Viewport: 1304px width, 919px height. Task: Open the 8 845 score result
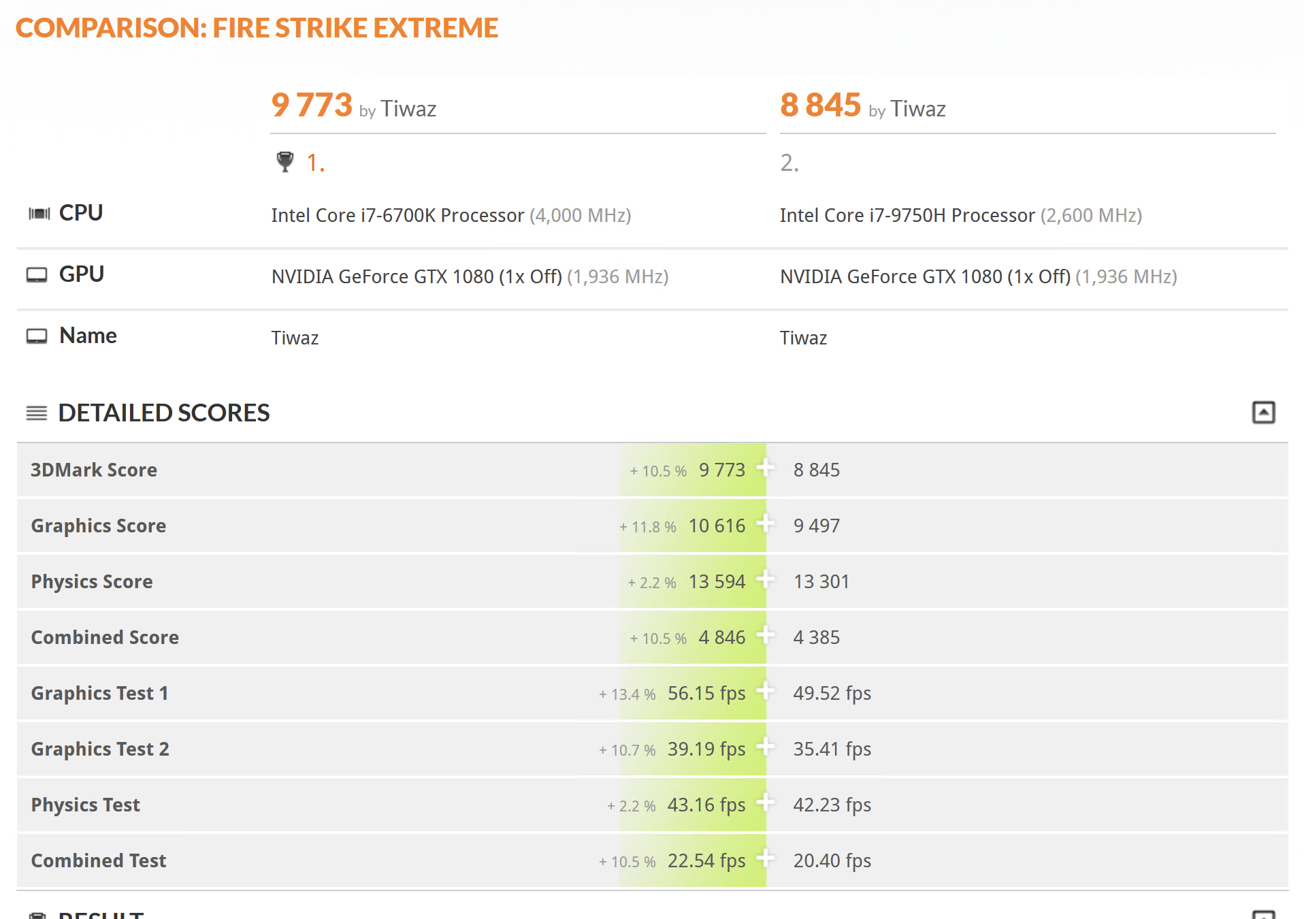pos(821,105)
